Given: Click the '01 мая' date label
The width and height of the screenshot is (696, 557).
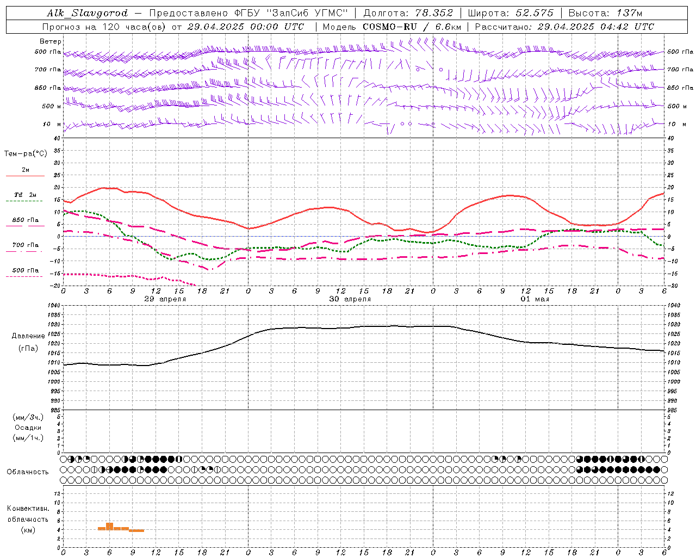Looking at the screenshot, I should (535, 299).
